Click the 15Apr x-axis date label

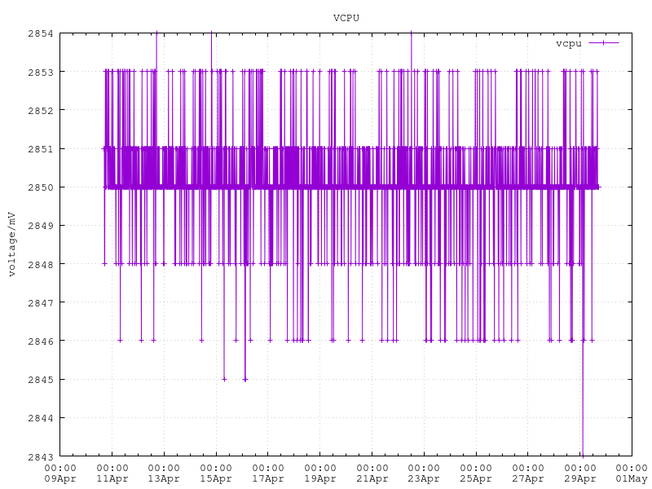pyautogui.click(x=216, y=479)
